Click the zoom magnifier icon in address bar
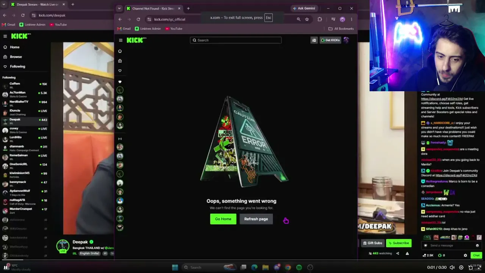The width and height of the screenshot is (485, 273). pyautogui.click(x=299, y=19)
